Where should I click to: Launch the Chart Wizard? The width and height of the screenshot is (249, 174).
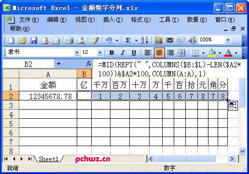(x=159, y=40)
